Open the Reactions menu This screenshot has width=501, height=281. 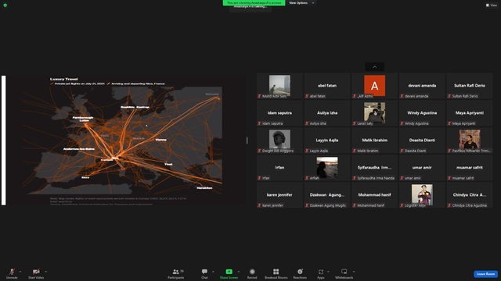[300, 273]
